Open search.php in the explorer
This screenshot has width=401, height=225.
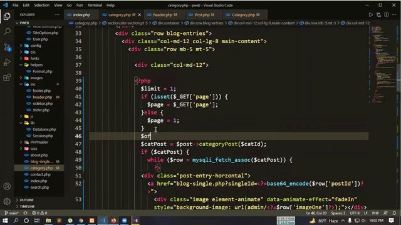point(39,187)
